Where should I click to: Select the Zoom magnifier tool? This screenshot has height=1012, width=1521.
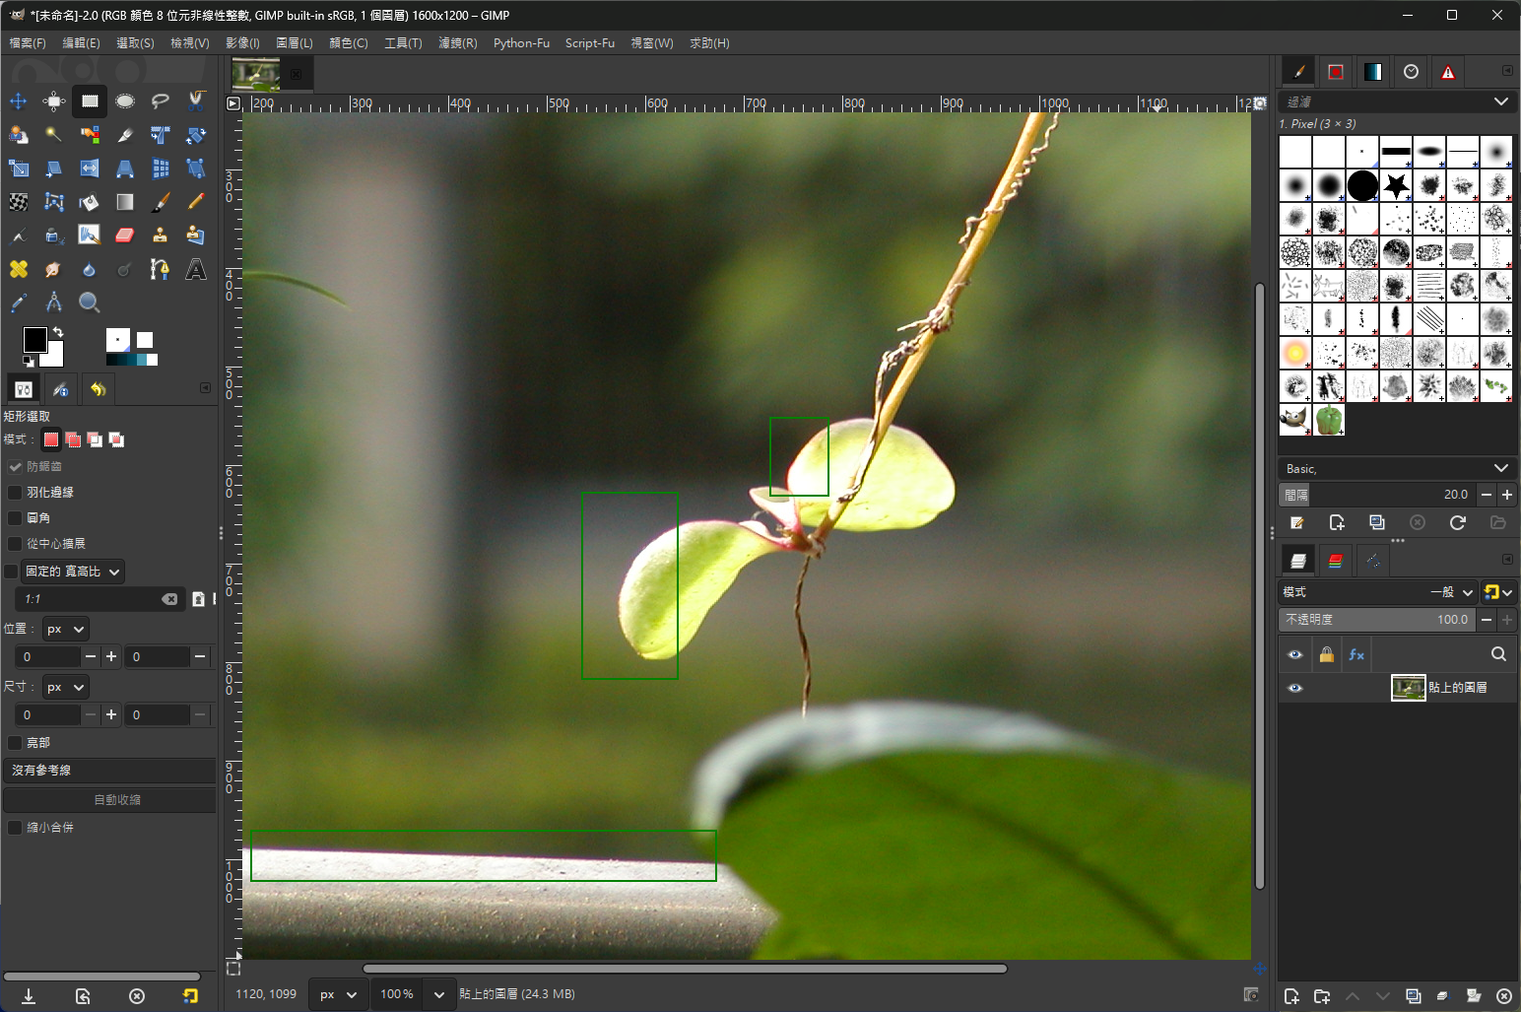tap(90, 302)
